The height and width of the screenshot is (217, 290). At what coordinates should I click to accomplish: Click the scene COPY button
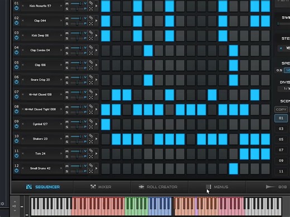[x=281, y=110]
